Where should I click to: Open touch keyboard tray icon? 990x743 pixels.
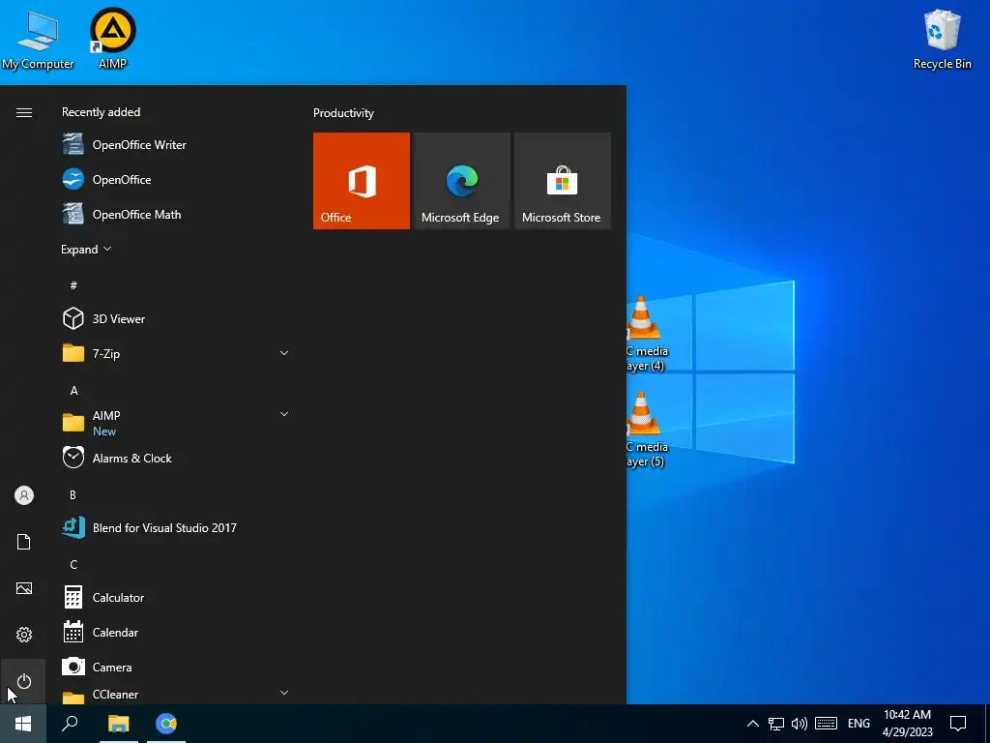pos(826,724)
